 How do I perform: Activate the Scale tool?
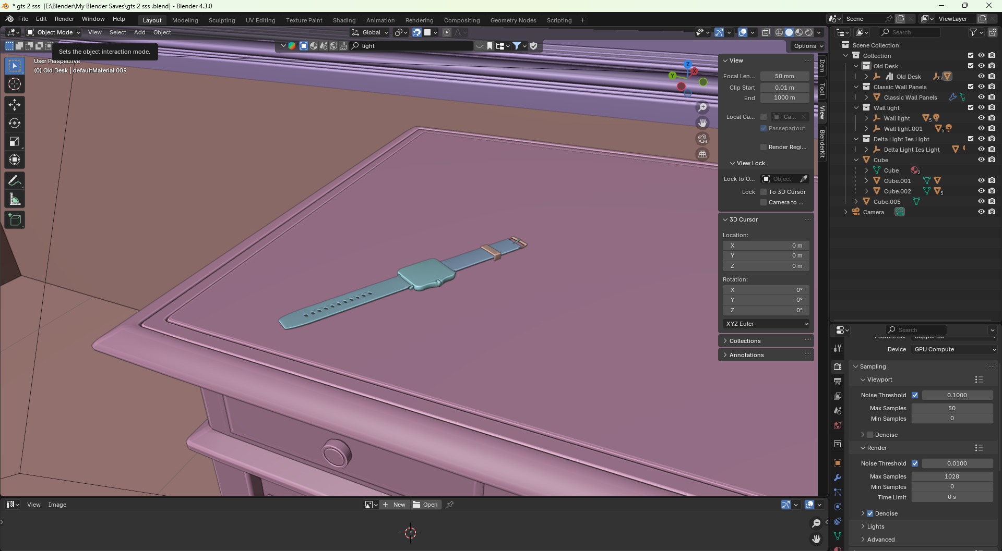[x=15, y=141]
